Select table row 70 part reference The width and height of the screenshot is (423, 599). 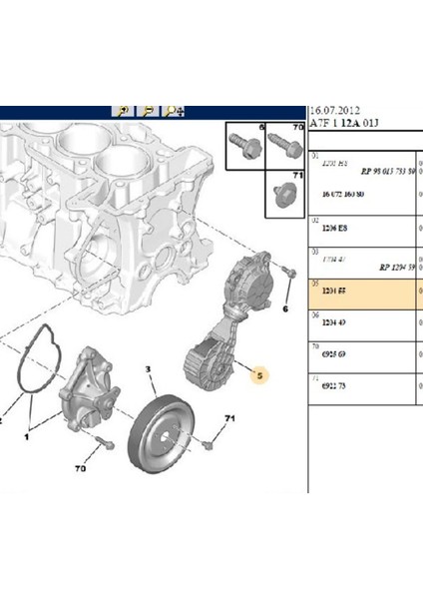[334, 354]
